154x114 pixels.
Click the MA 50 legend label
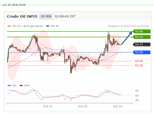pos(55,26)
